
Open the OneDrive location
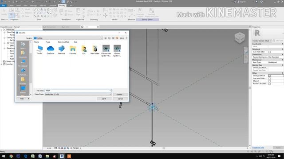click(x=50, y=50)
